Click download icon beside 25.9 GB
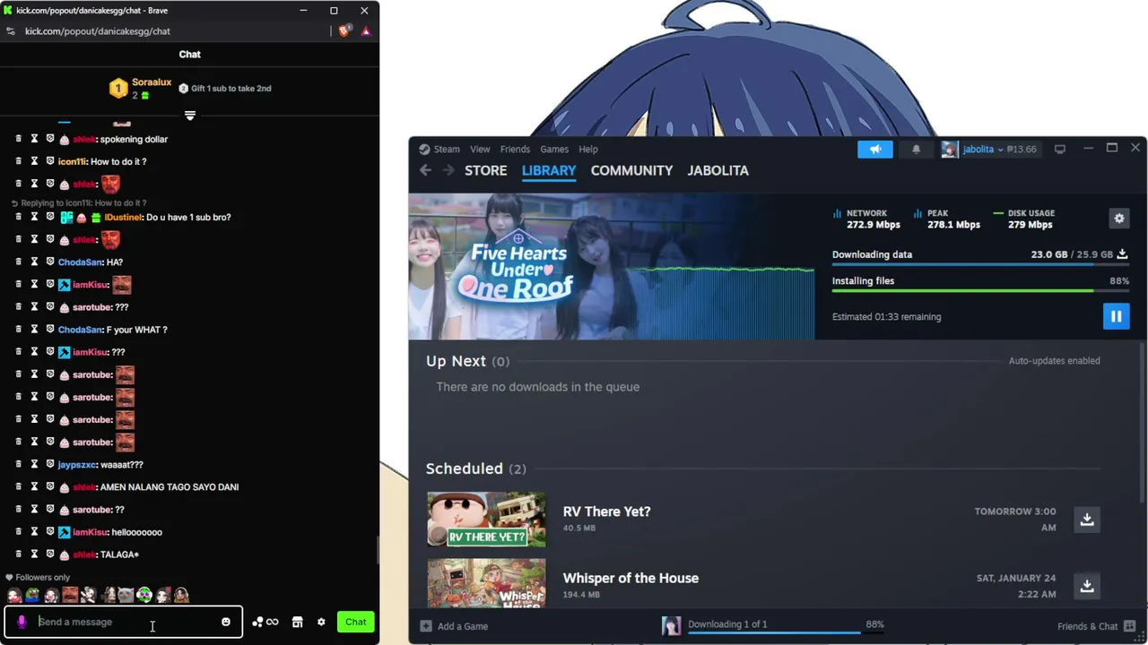 tap(1122, 254)
